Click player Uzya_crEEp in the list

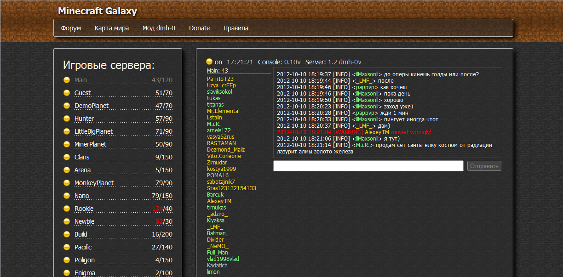[x=221, y=85]
